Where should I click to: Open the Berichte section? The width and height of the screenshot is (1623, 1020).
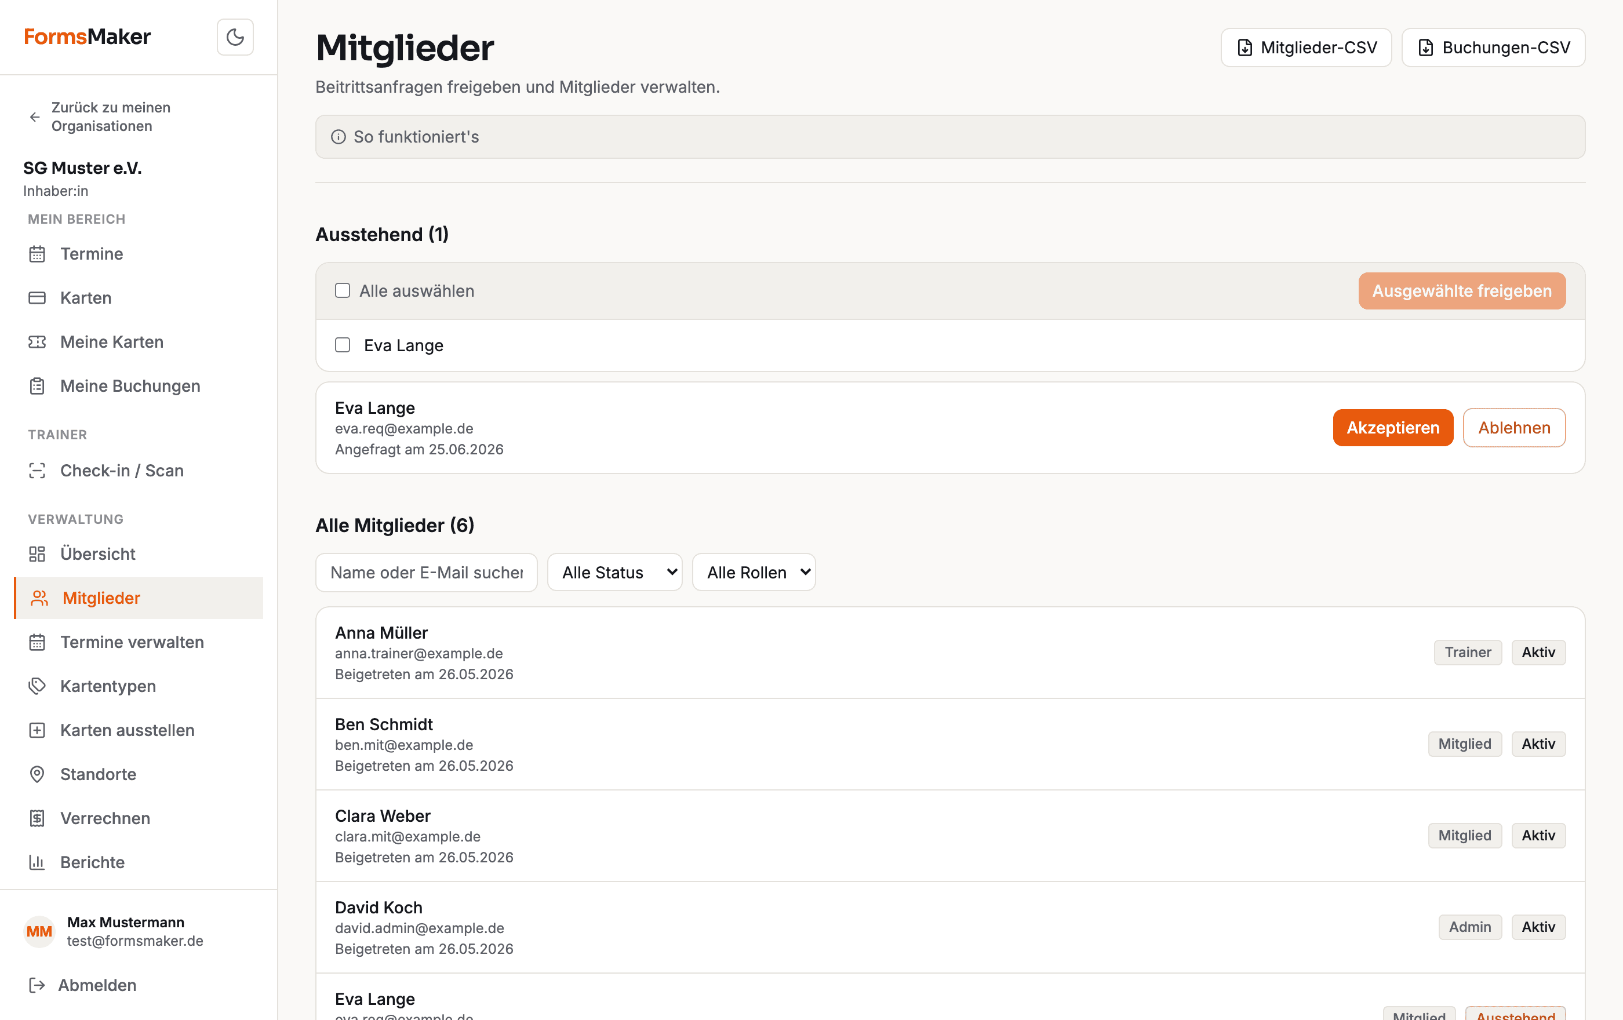point(139,862)
